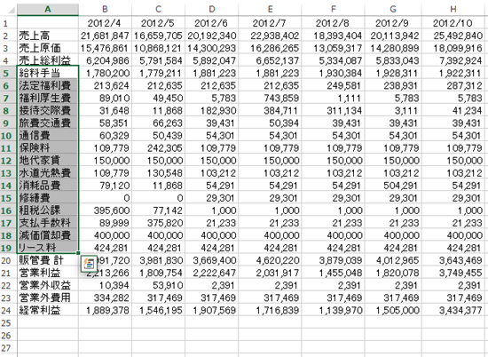
Task: Click the 2012/10 header cell
Action: pyautogui.click(x=453, y=23)
